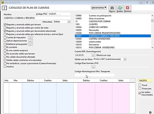Toggle Fiscal saldos checkbox
Screen dimensions: 154x114
140,85
